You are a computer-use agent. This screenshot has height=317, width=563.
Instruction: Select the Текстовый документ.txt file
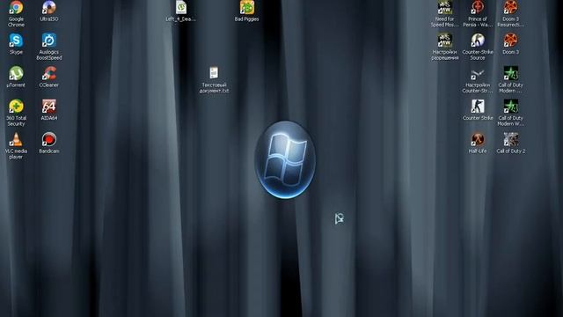(x=214, y=73)
